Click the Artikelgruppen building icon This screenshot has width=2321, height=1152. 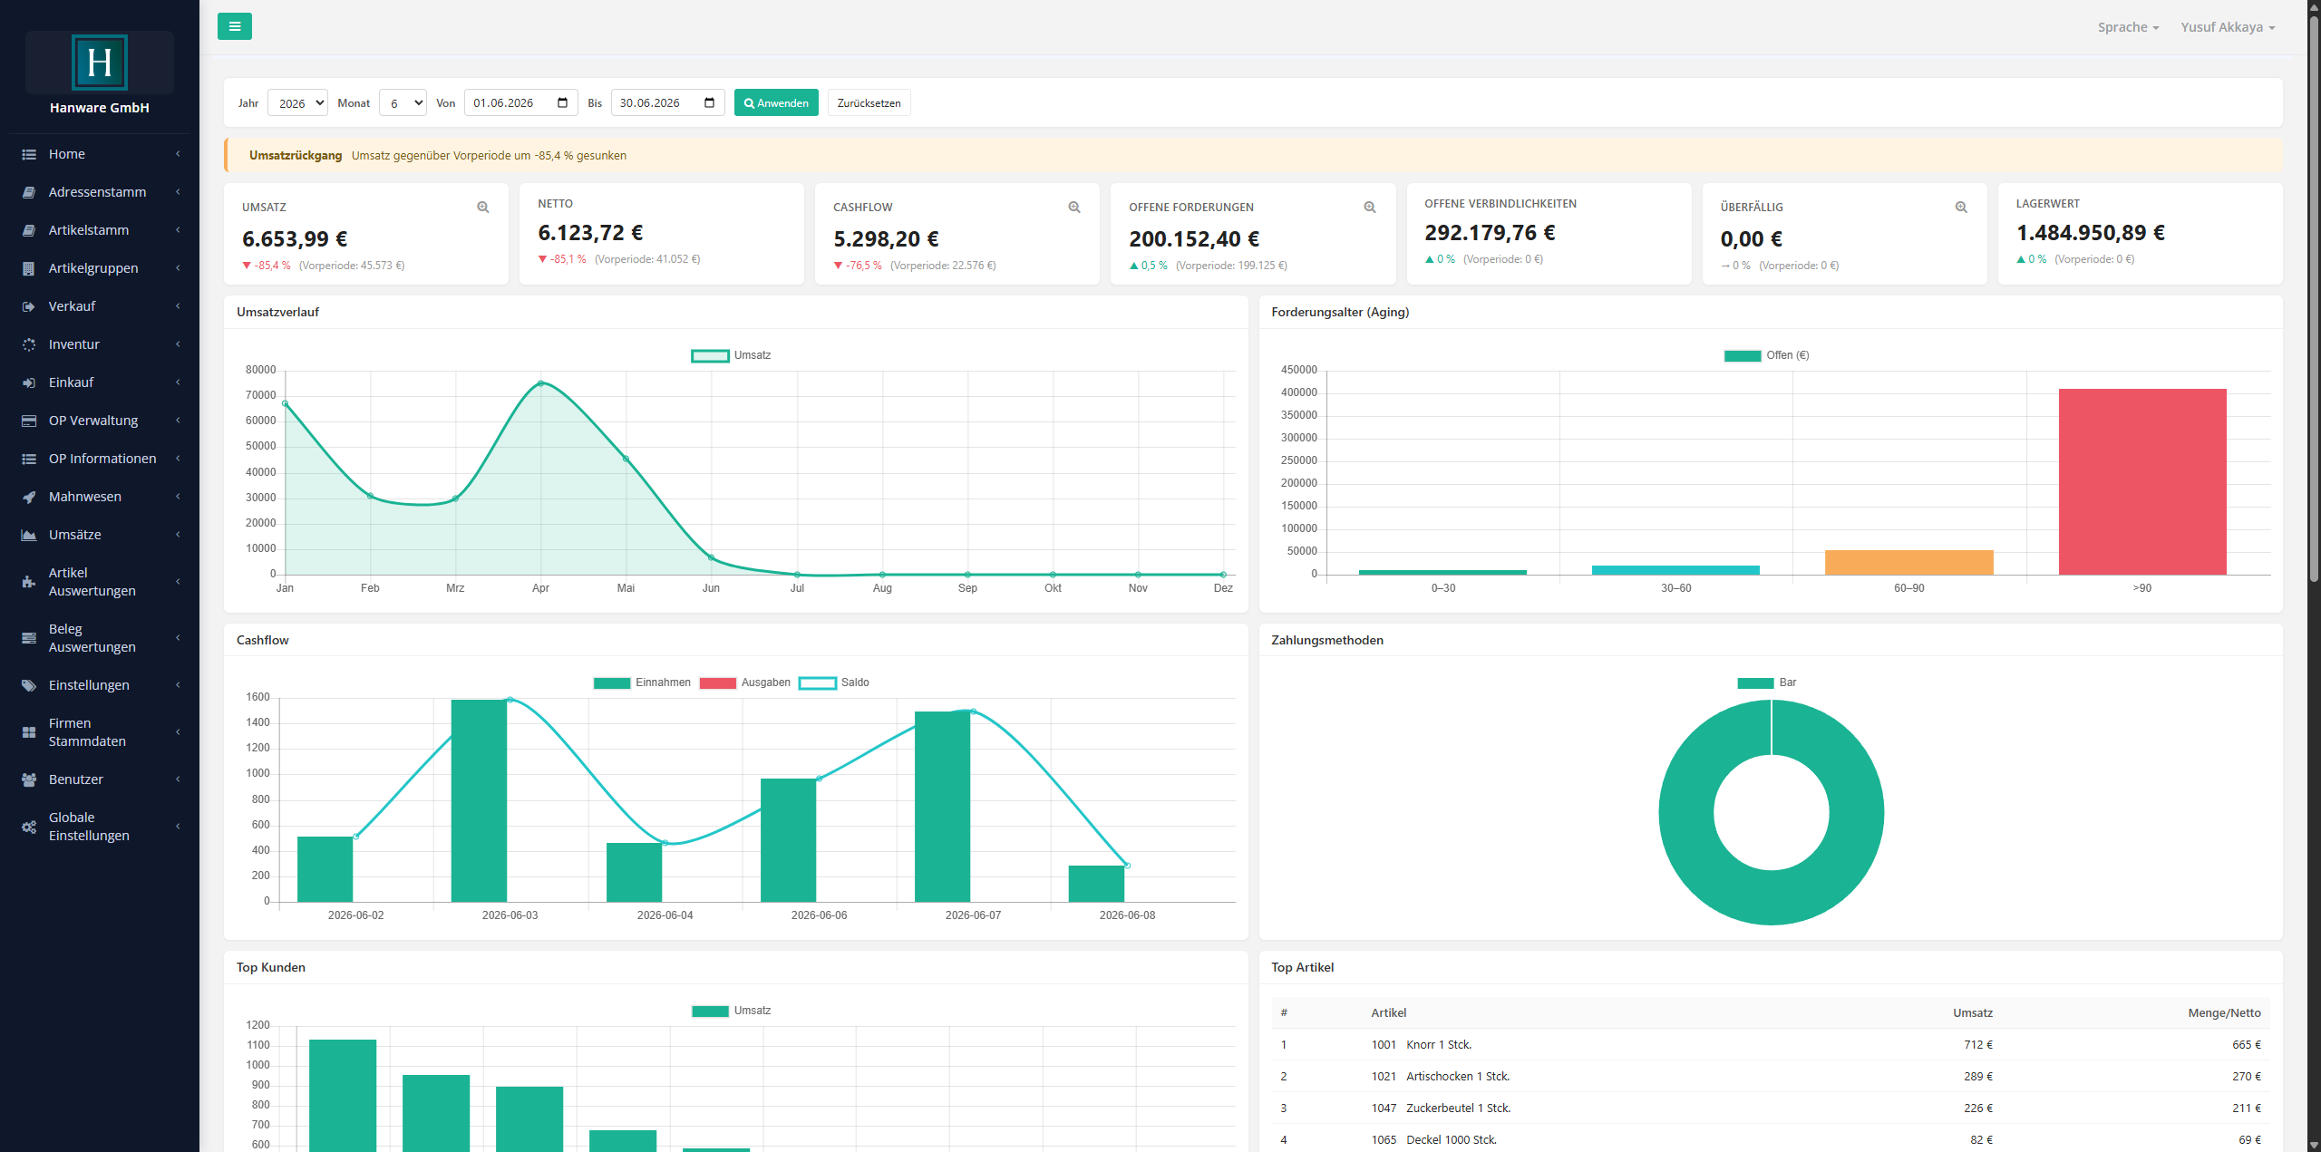[29, 268]
